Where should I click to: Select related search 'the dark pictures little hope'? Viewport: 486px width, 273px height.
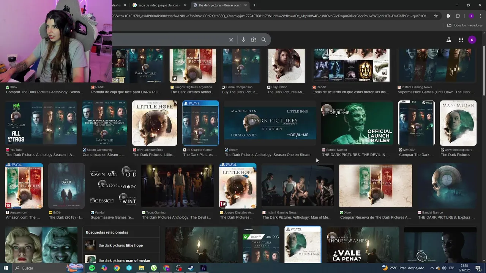point(121,245)
